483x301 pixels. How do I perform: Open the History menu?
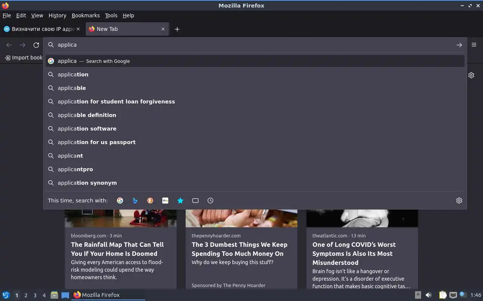tap(57, 15)
